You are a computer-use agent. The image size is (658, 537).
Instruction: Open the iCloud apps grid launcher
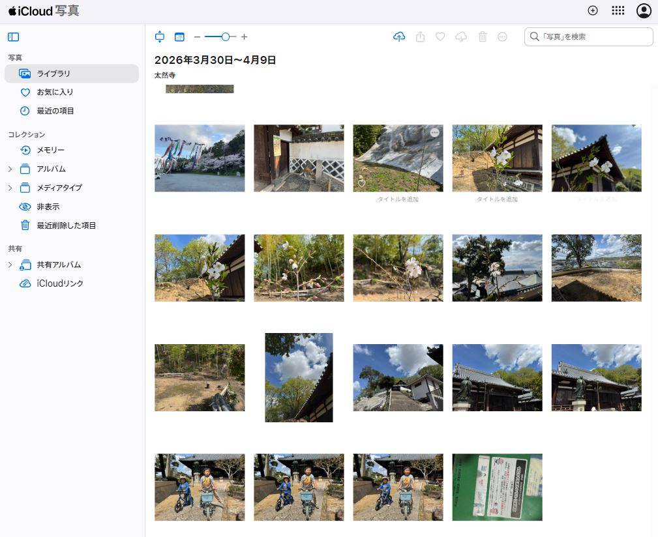(x=618, y=10)
